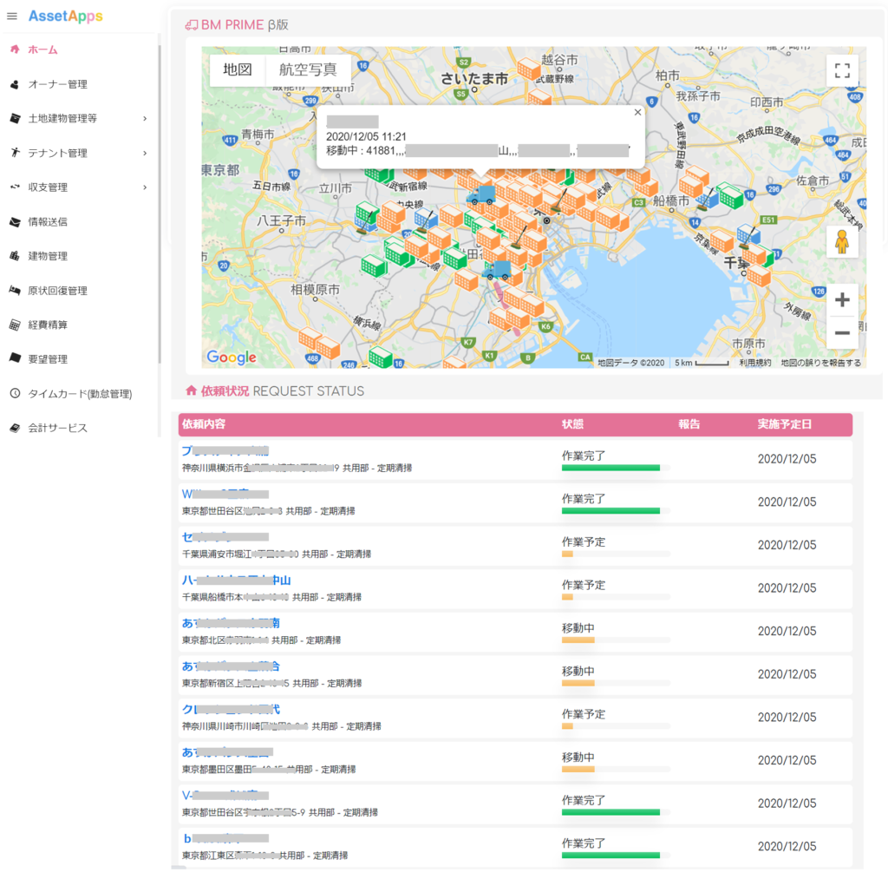Click 2020/12/05 date in 東京都江東区 row
Viewport: 888px width, 879px height.
click(787, 846)
